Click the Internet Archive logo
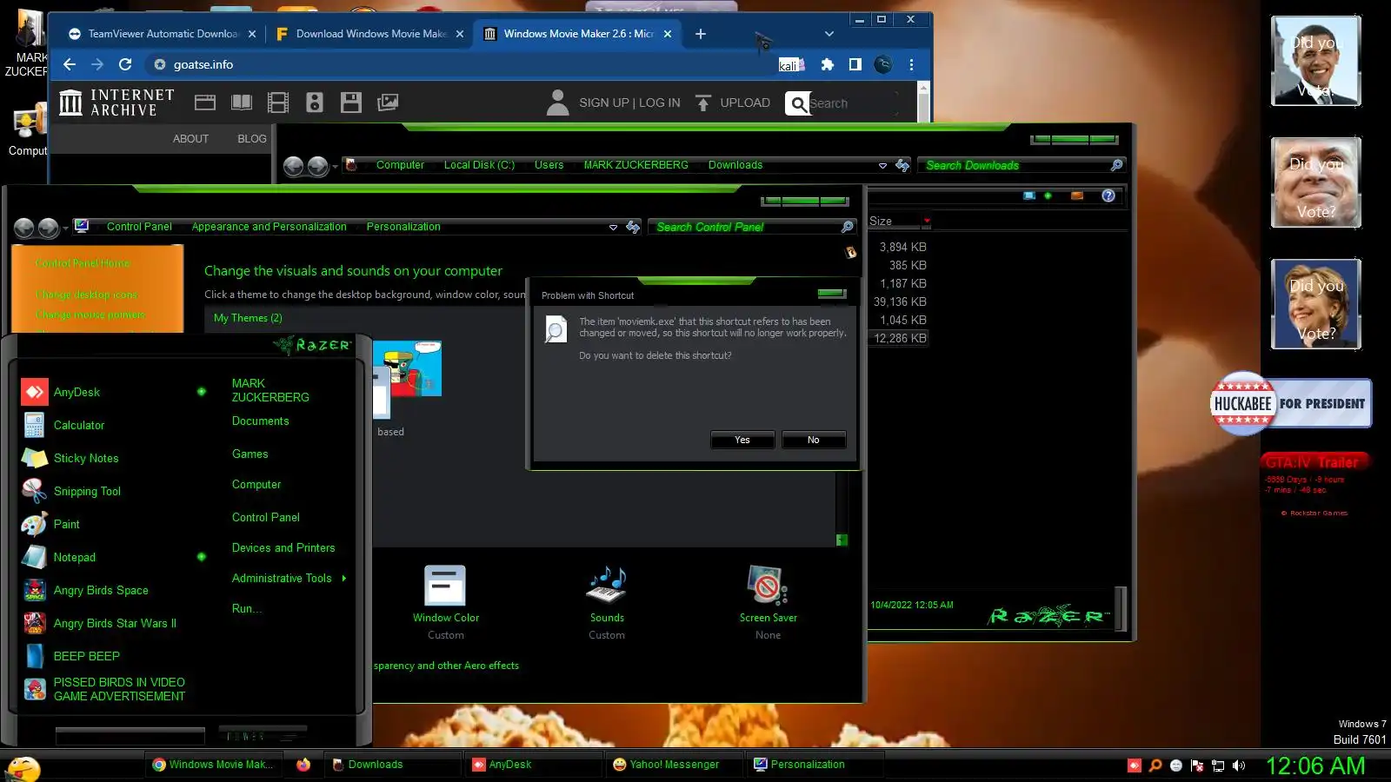The width and height of the screenshot is (1391, 782). tap(116, 103)
